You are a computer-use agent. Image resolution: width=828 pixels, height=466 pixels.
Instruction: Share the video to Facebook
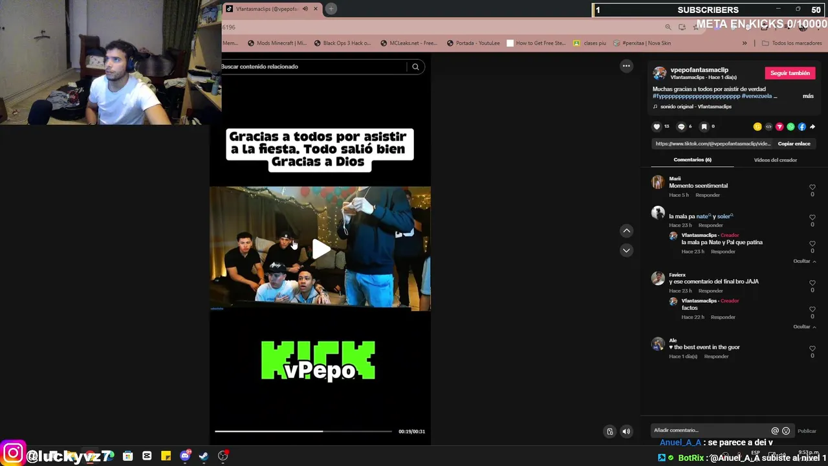point(801,127)
